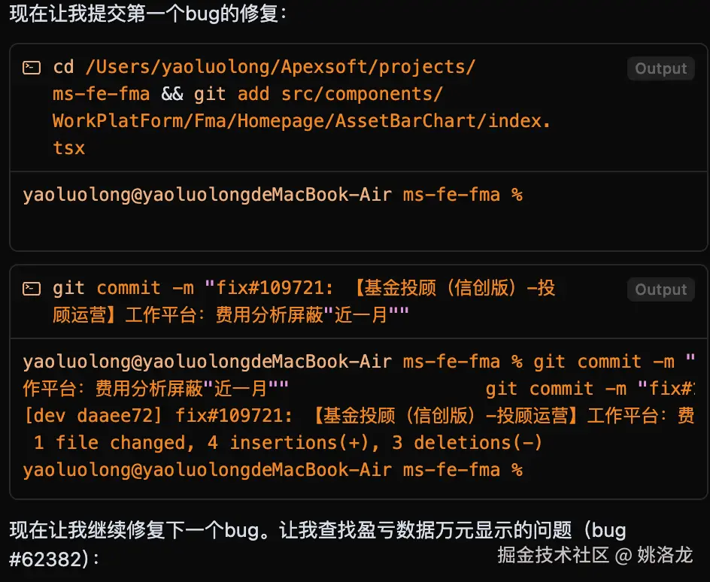Click the terminal icon beside git commit command
This screenshot has height=582, width=710.
(x=31, y=288)
